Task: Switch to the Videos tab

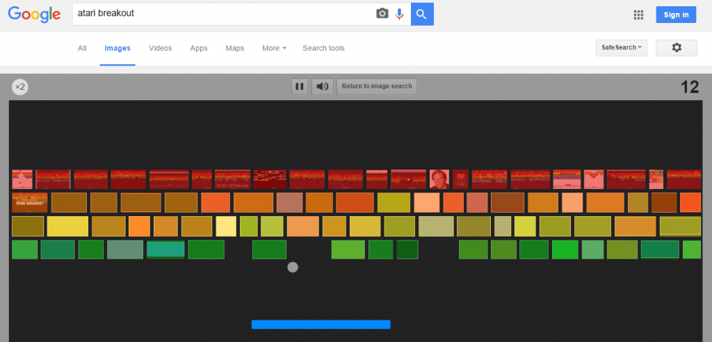Action: tap(161, 48)
